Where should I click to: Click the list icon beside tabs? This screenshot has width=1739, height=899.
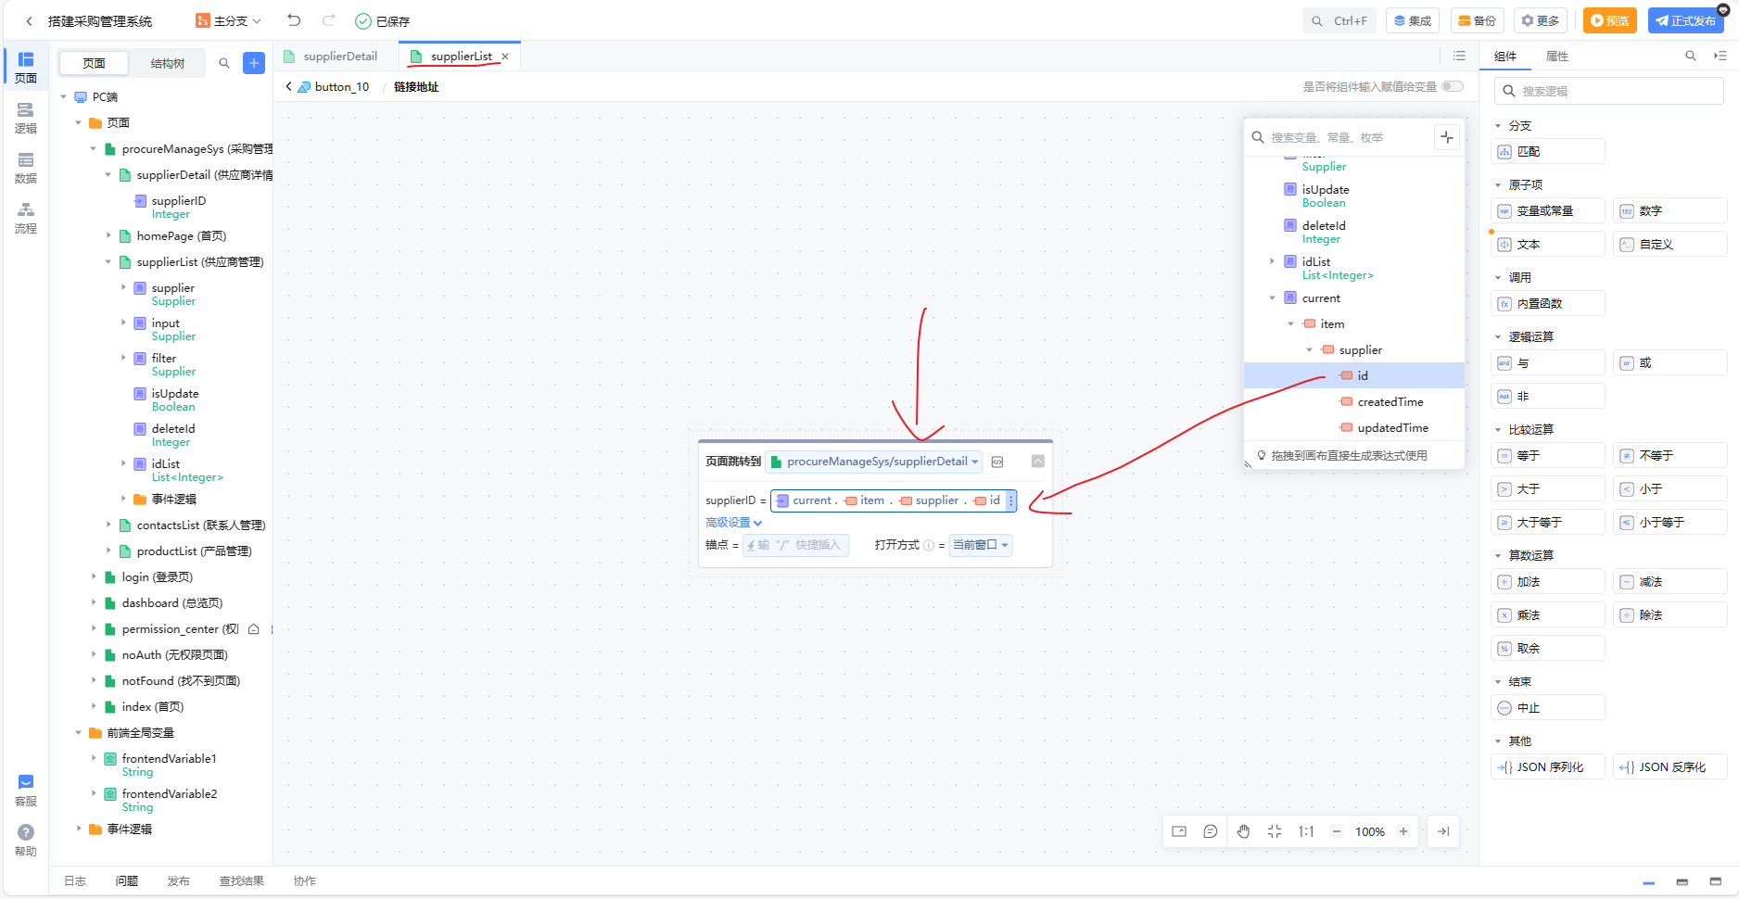pyautogui.click(x=1459, y=57)
